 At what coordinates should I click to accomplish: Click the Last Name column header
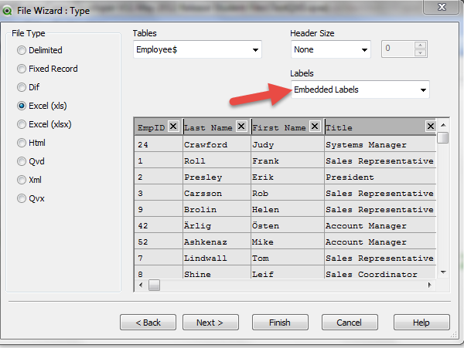coord(217,127)
